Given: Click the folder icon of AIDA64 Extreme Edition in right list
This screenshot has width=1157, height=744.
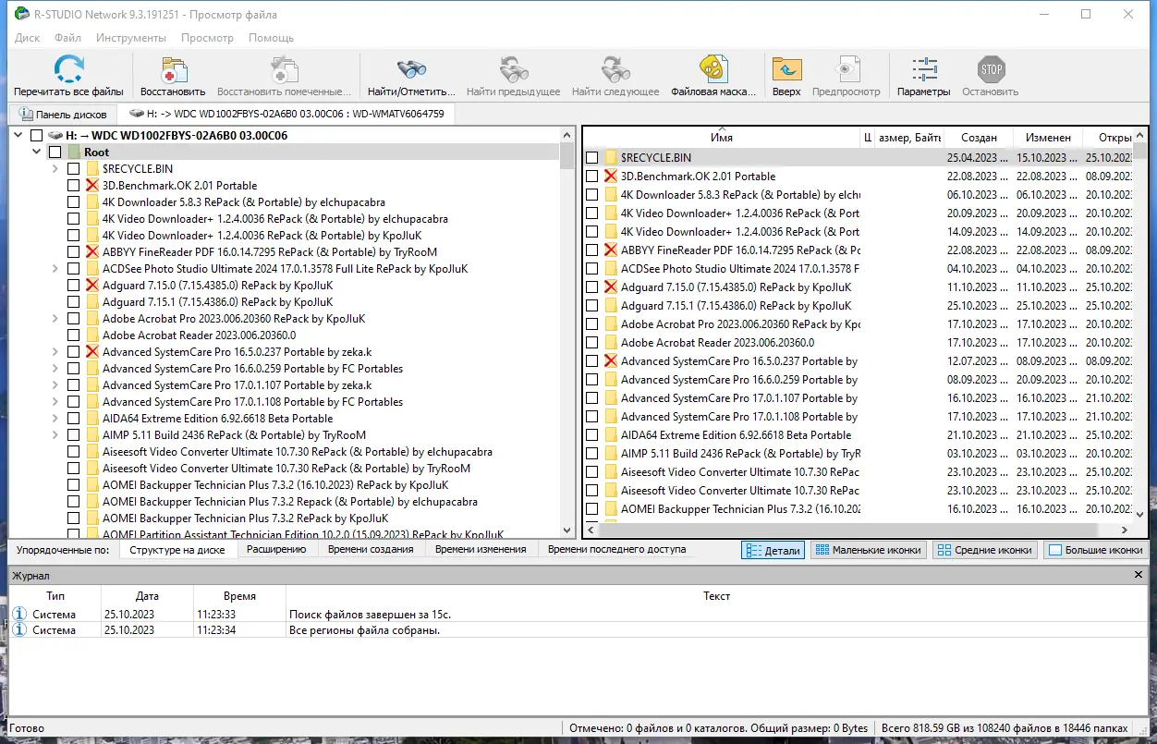Looking at the screenshot, I should click(x=611, y=435).
